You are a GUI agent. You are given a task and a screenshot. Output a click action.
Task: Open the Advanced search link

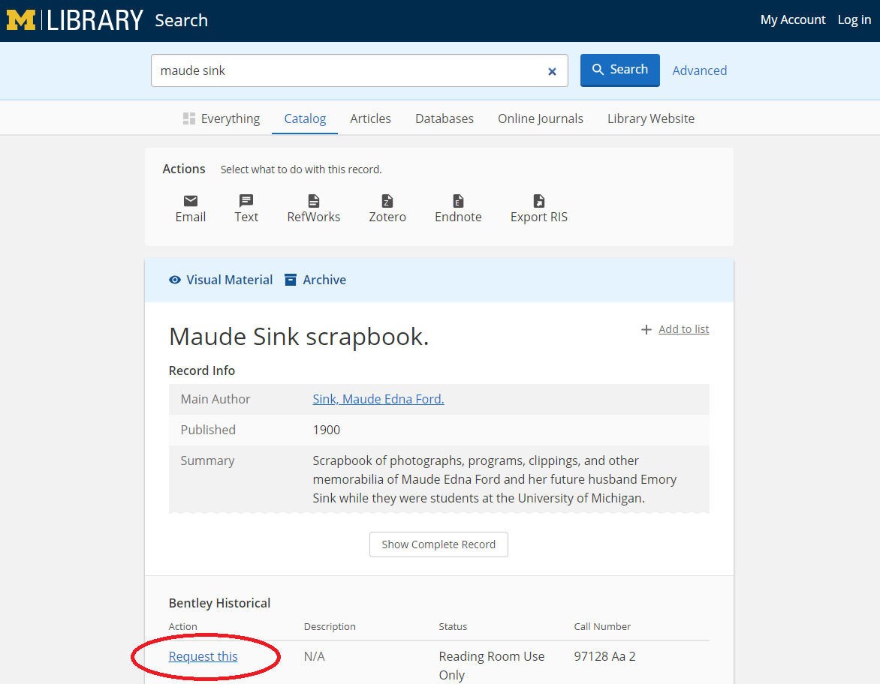[x=699, y=70]
